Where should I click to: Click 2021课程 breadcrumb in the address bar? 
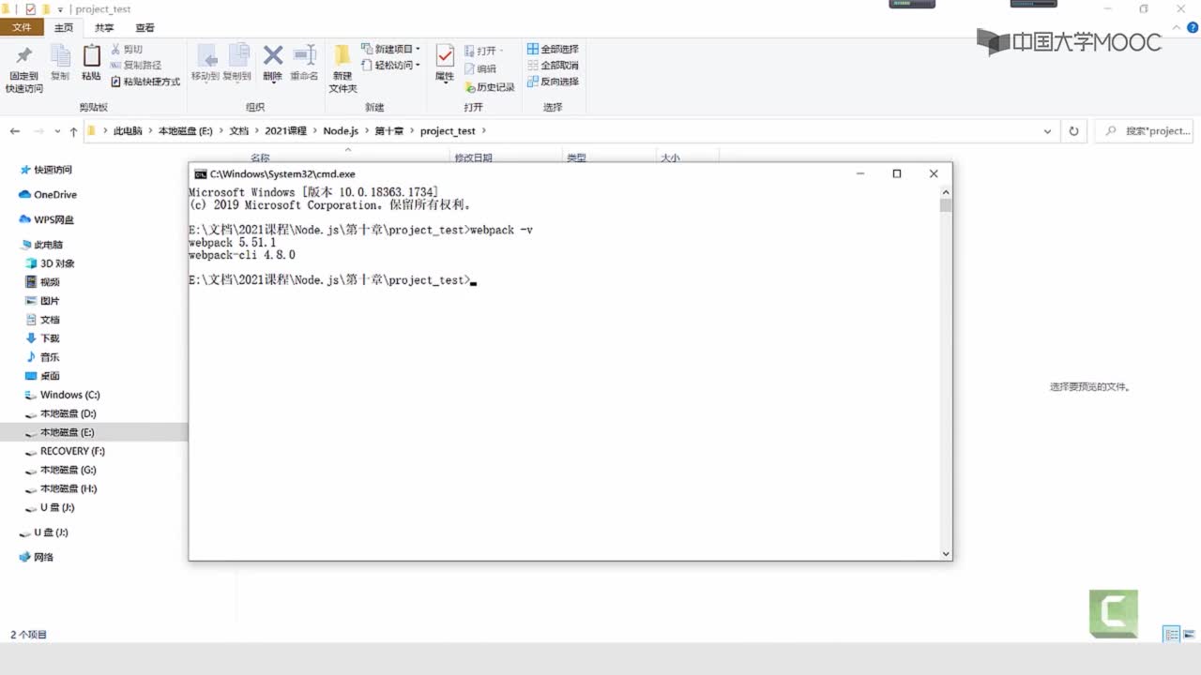point(285,131)
